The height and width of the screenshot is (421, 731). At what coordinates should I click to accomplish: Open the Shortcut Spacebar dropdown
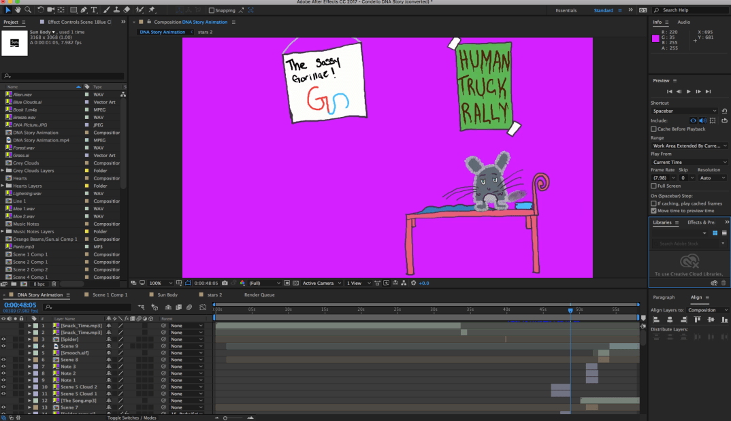tap(684, 111)
